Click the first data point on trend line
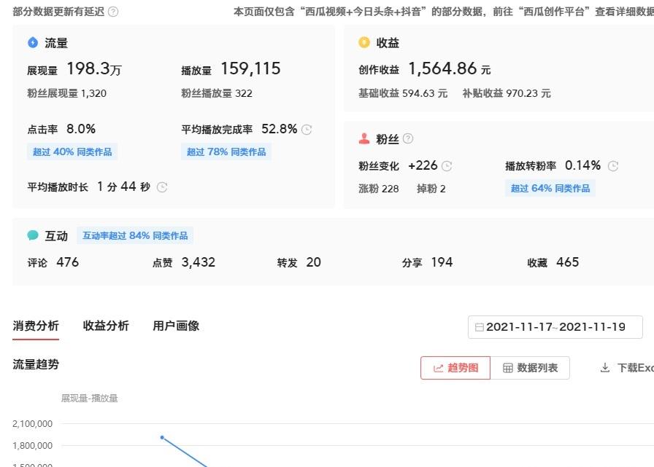Image resolution: width=654 pixels, height=467 pixels. pyautogui.click(x=162, y=437)
